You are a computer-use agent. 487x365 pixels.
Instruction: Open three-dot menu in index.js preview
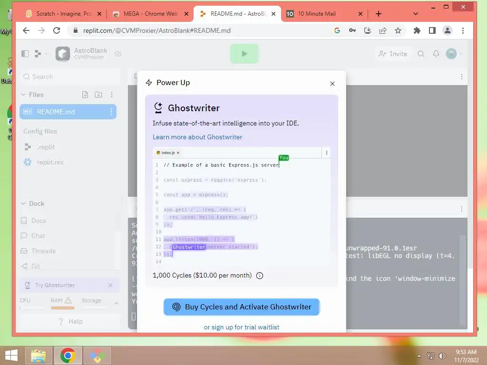coord(326,153)
